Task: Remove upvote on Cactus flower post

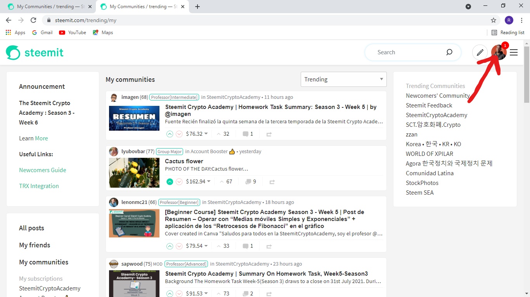Action: (170, 181)
